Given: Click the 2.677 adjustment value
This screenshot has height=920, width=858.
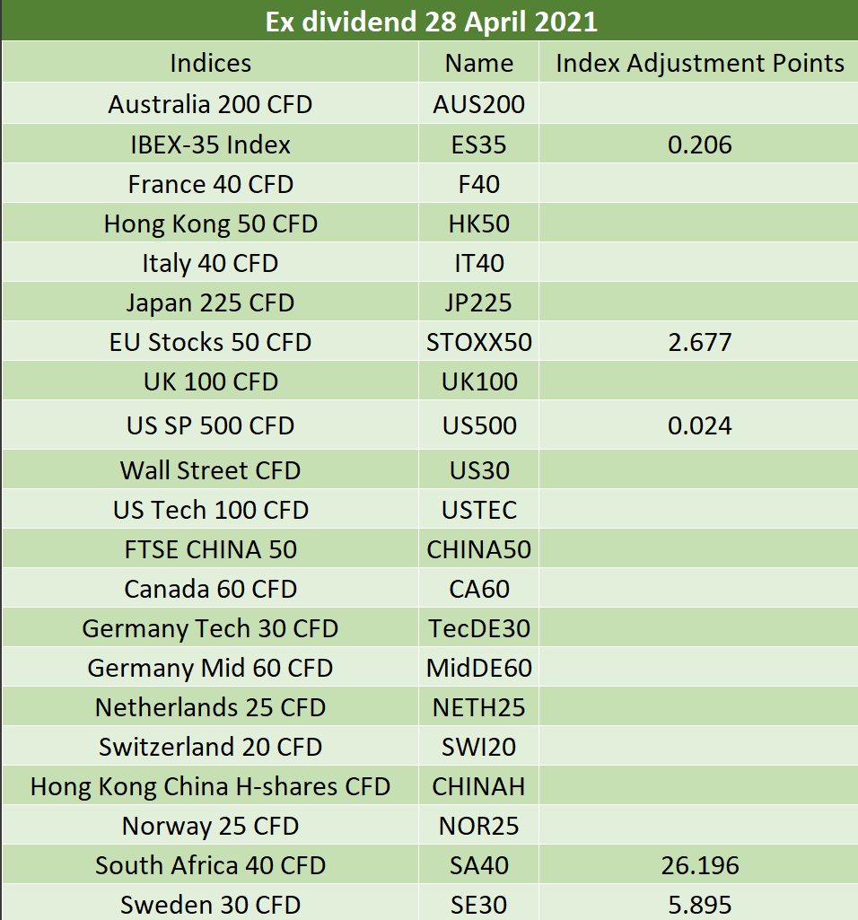Looking at the screenshot, I should 699,342.
